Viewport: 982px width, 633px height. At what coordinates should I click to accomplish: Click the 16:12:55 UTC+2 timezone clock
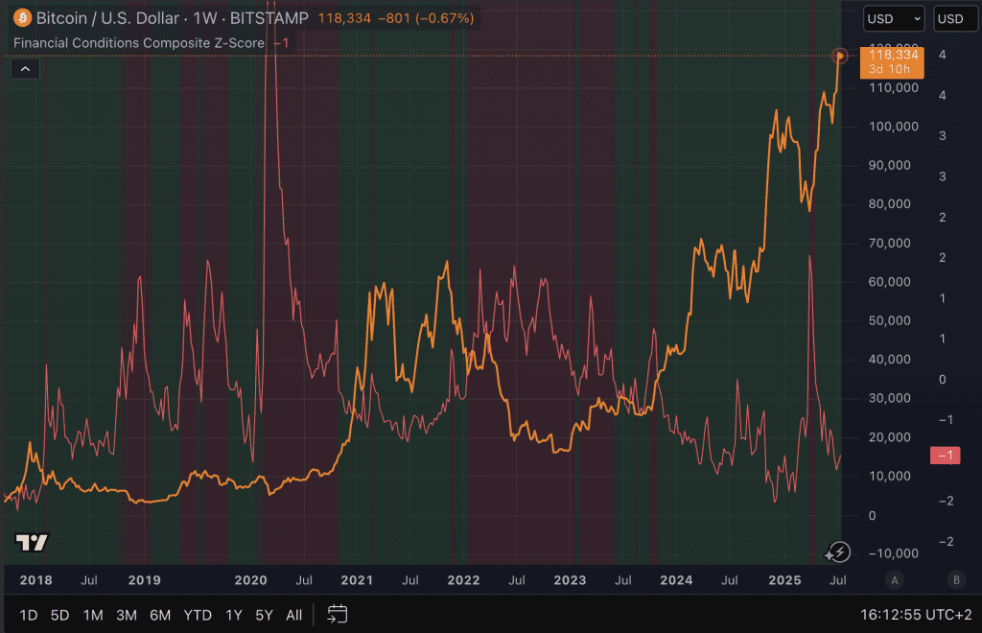tap(916, 615)
